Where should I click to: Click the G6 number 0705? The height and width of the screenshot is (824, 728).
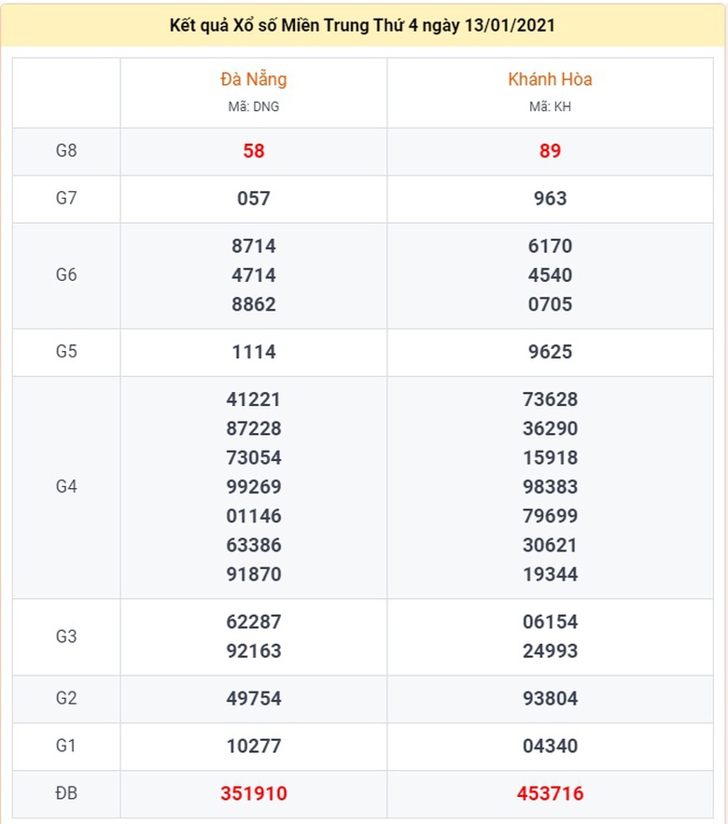tap(550, 304)
